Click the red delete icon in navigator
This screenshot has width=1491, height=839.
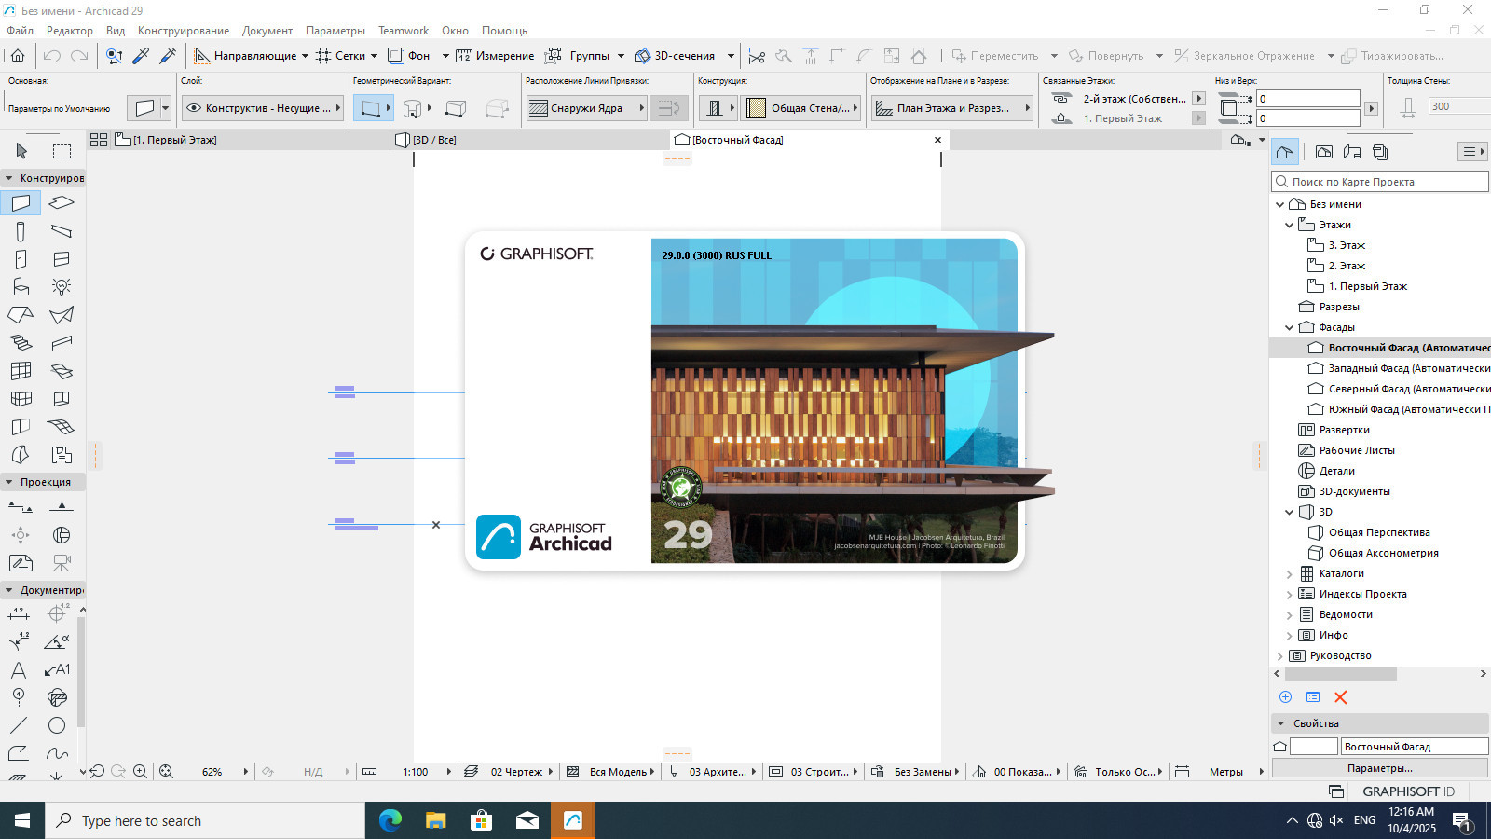(1341, 697)
